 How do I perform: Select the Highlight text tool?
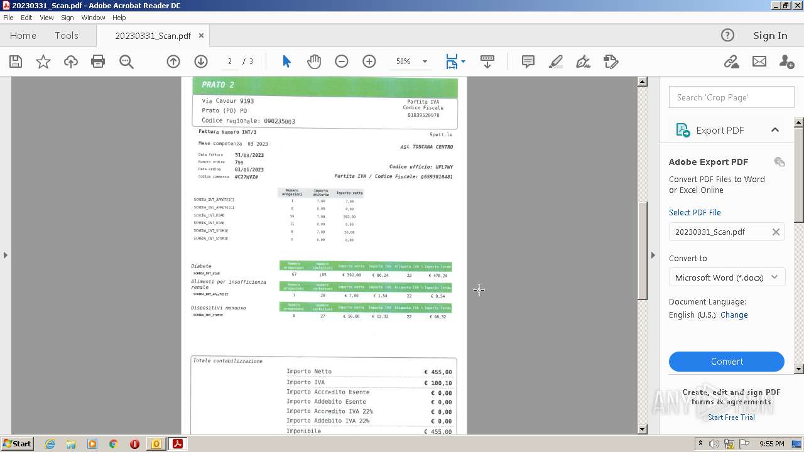click(556, 62)
